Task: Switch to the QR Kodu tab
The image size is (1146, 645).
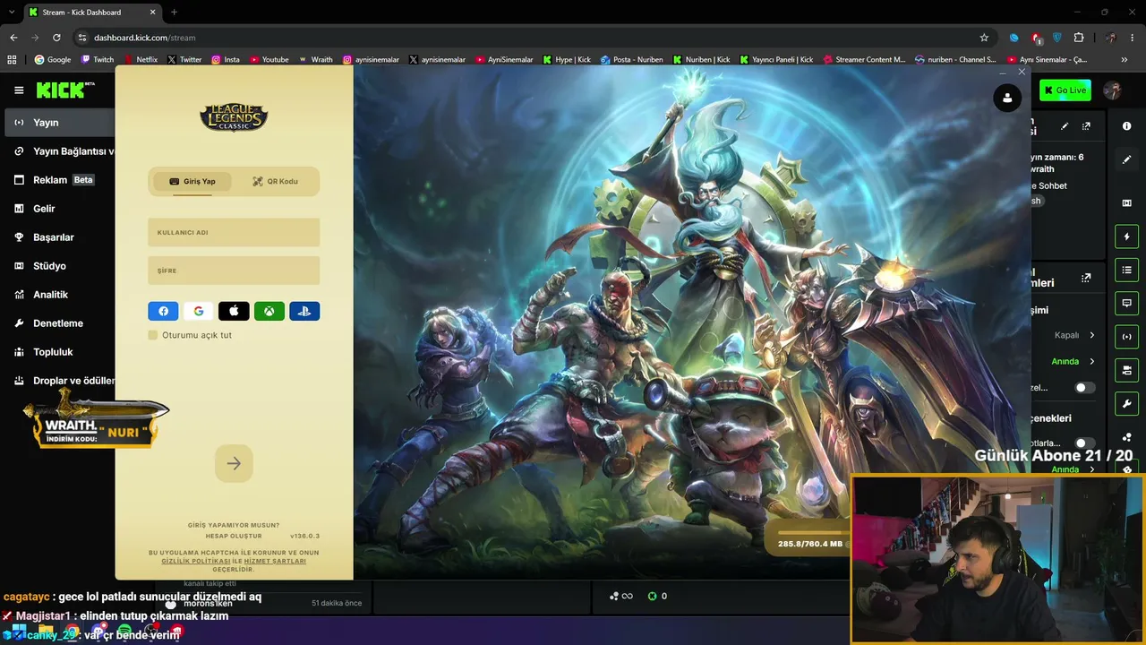Action: point(275,181)
